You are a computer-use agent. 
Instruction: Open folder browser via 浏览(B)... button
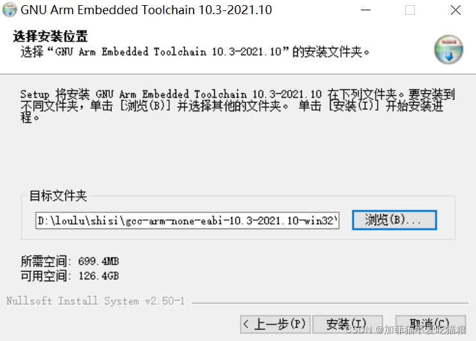click(x=394, y=220)
